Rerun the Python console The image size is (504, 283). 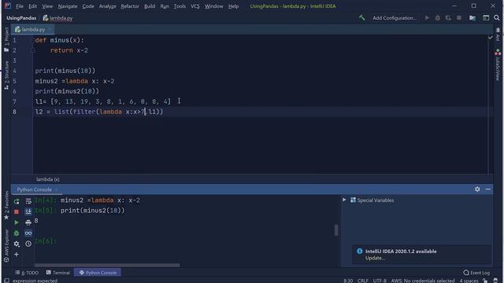(x=17, y=201)
